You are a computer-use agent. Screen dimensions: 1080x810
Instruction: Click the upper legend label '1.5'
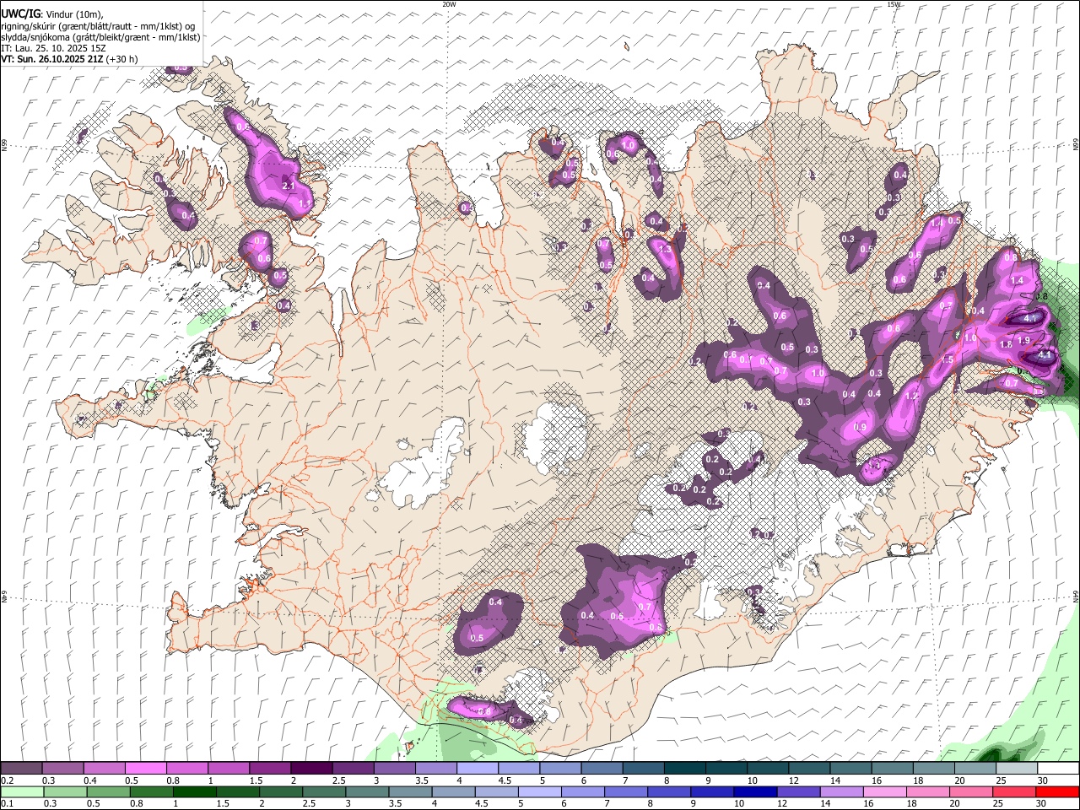pyautogui.click(x=256, y=780)
